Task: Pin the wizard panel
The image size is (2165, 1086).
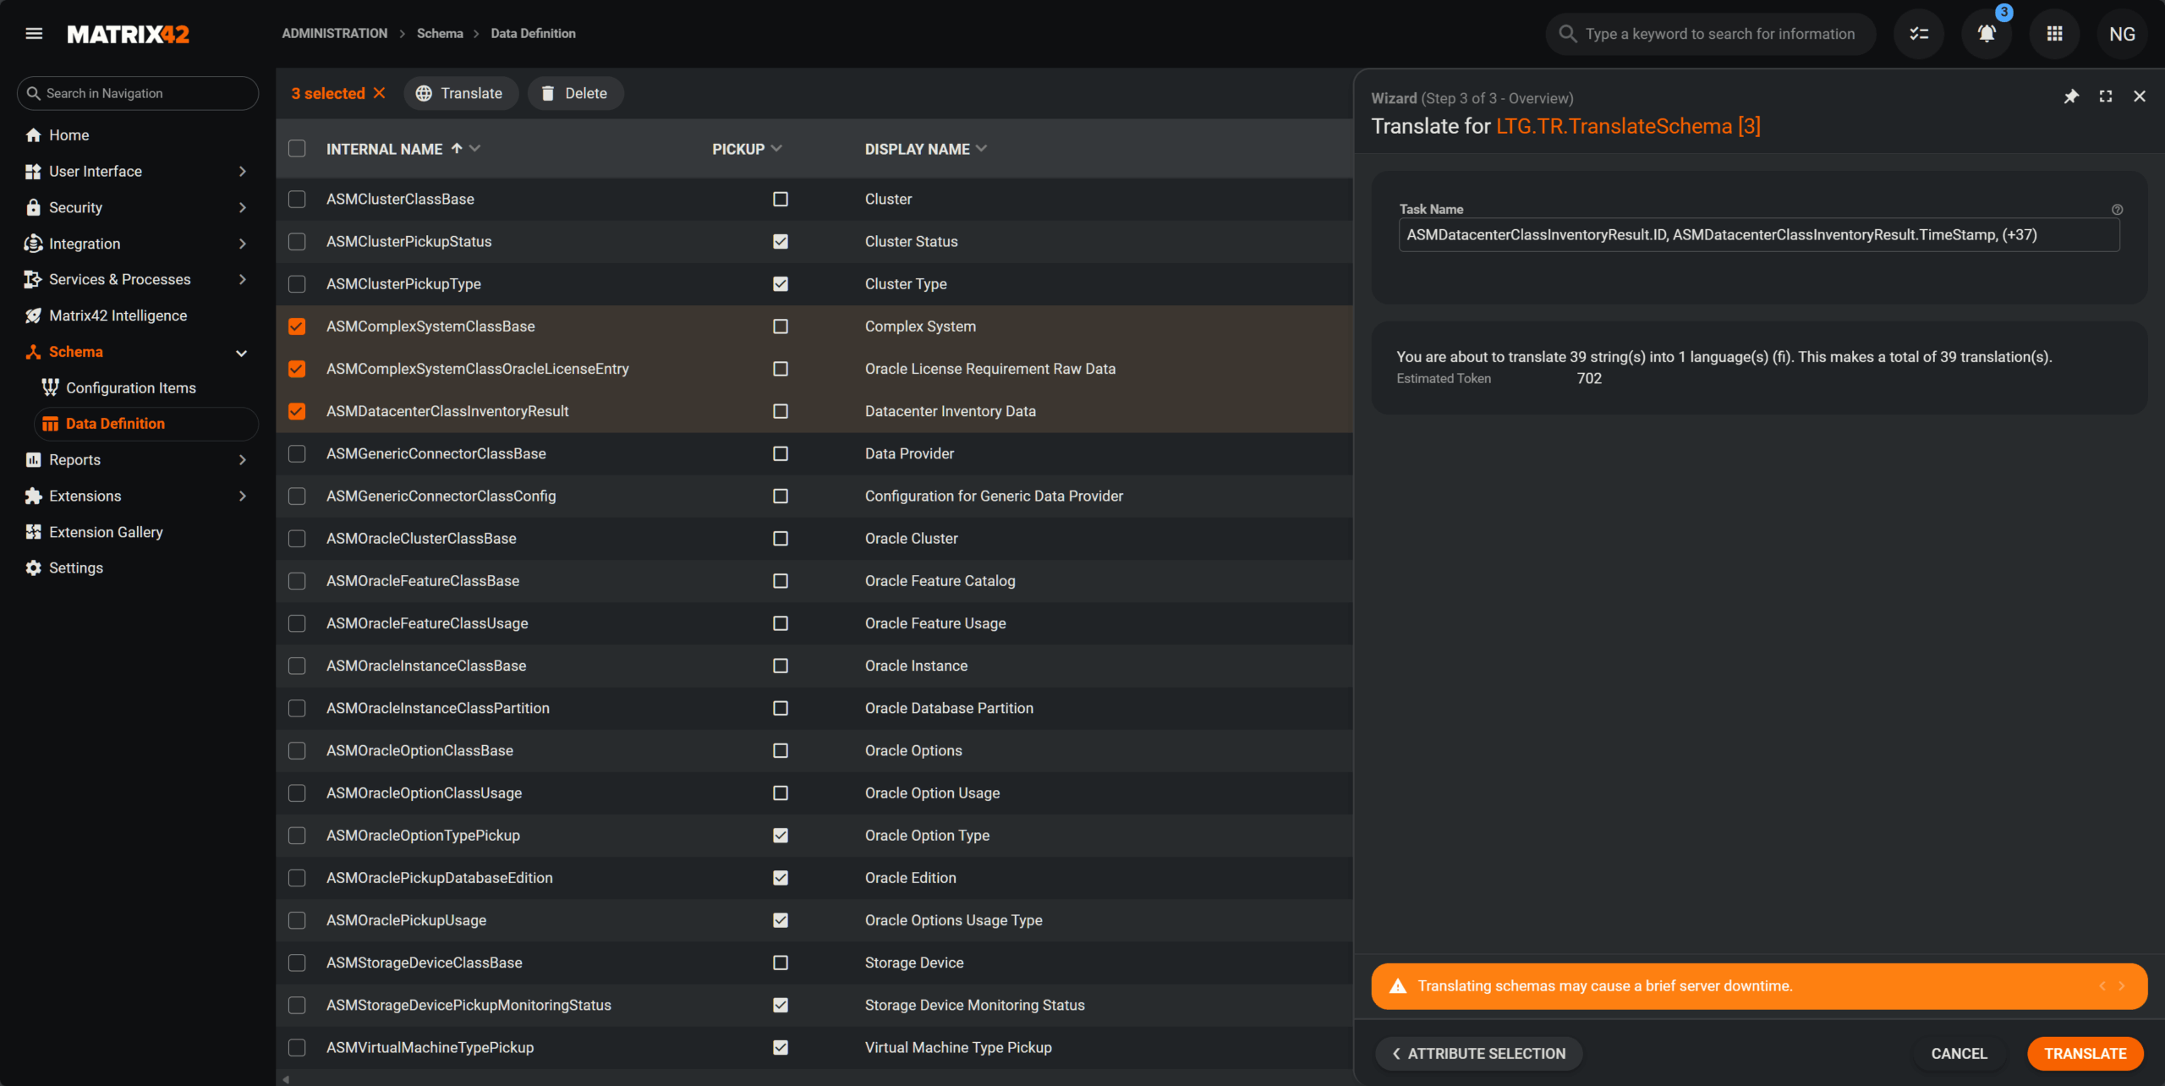Action: (2071, 96)
